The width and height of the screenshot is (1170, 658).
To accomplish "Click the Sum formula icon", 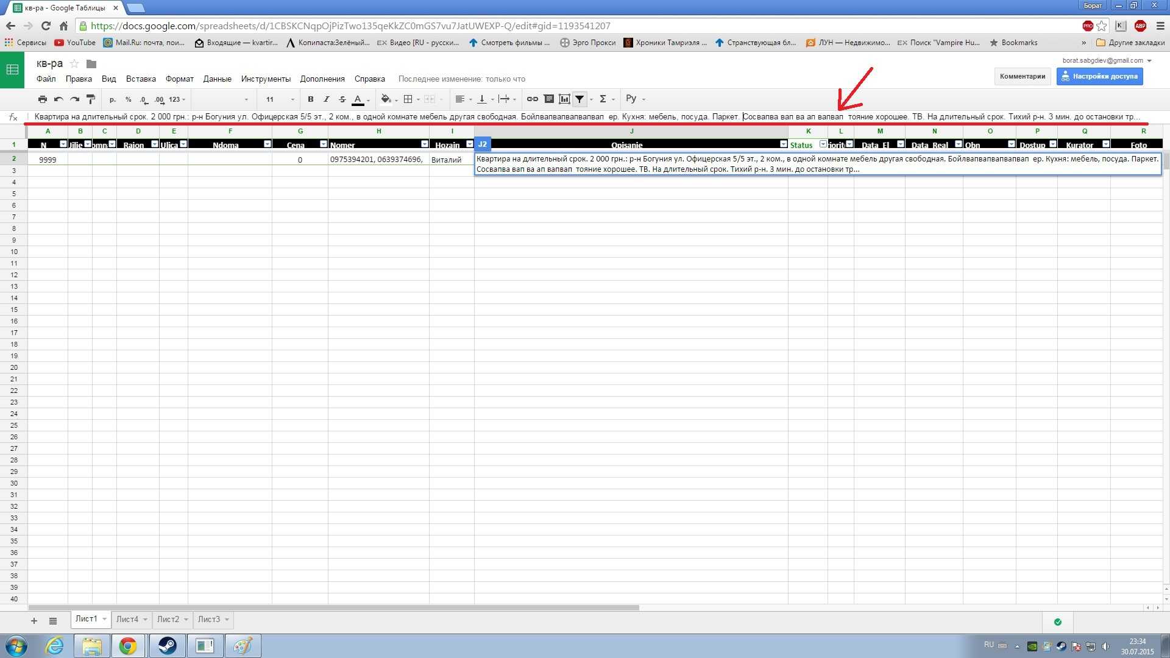I will point(605,98).
